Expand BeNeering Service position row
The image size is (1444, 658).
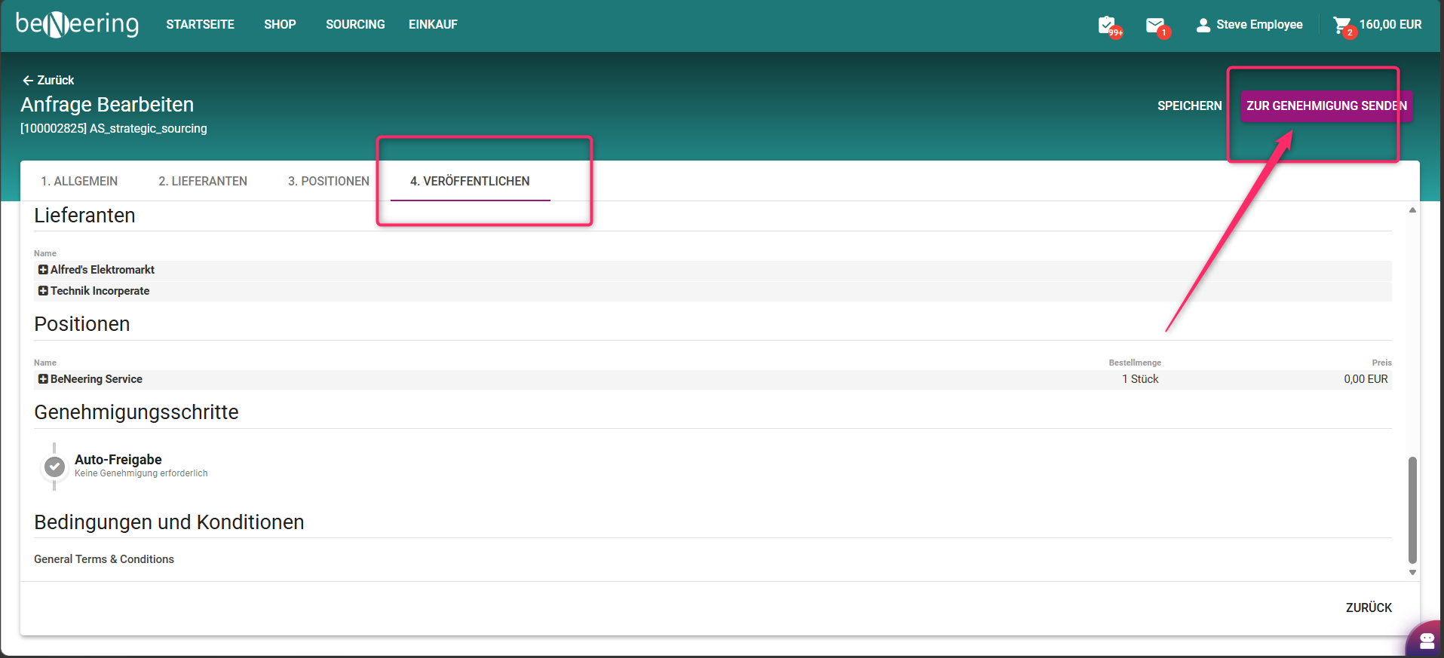pyautogui.click(x=43, y=379)
